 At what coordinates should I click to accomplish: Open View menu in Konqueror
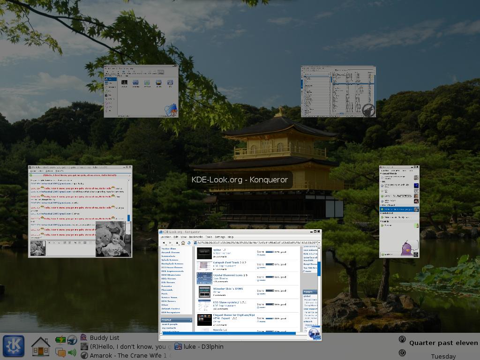184,237
